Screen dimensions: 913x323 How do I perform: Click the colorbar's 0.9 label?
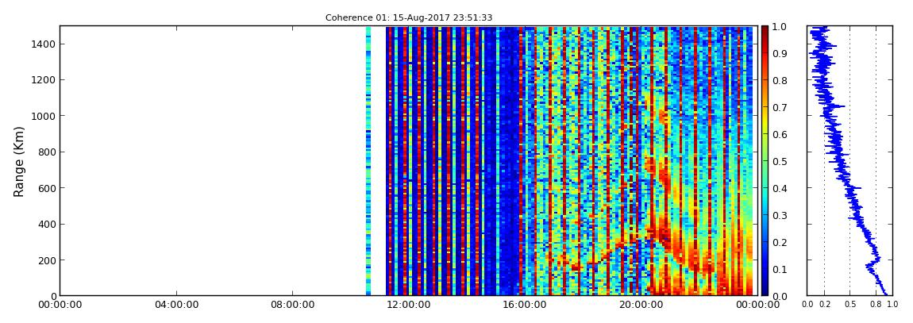[x=779, y=53]
